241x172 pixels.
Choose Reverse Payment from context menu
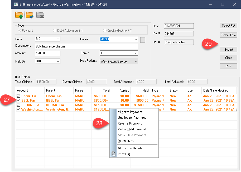(130, 123)
